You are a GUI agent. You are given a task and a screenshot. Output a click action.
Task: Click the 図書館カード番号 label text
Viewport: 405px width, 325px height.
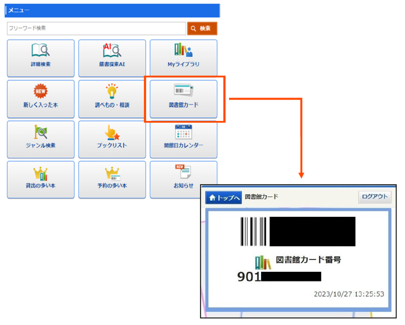click(308, 260)
